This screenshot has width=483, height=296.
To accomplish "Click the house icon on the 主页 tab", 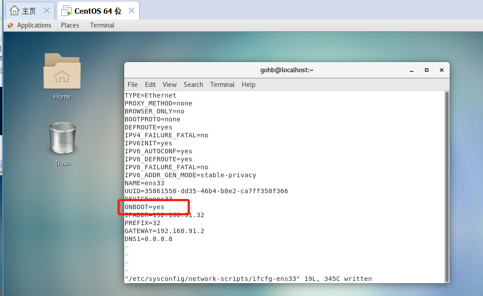I will point(15,10).
